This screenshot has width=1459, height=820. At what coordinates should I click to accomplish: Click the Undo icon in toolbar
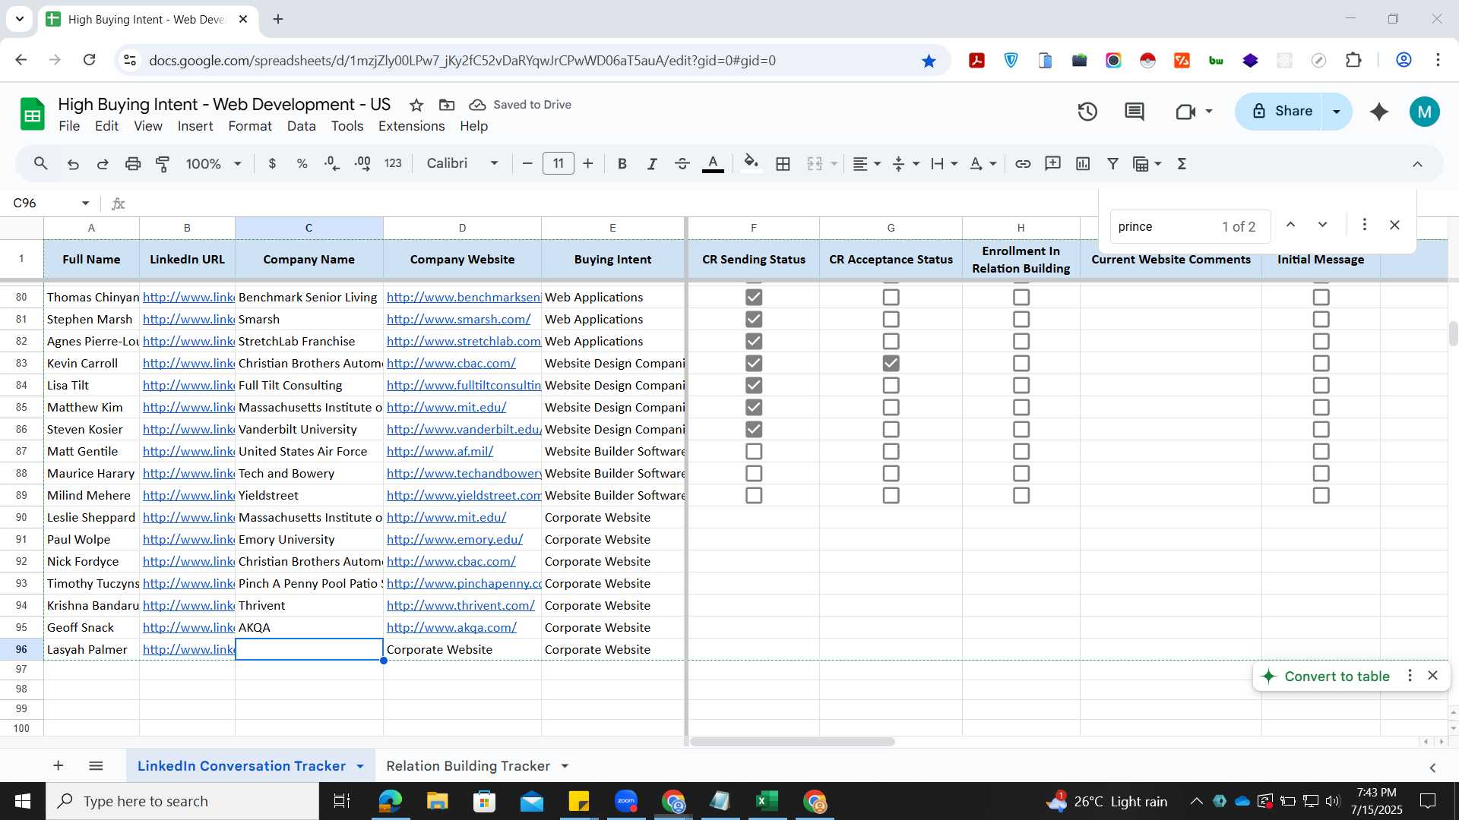73,164
